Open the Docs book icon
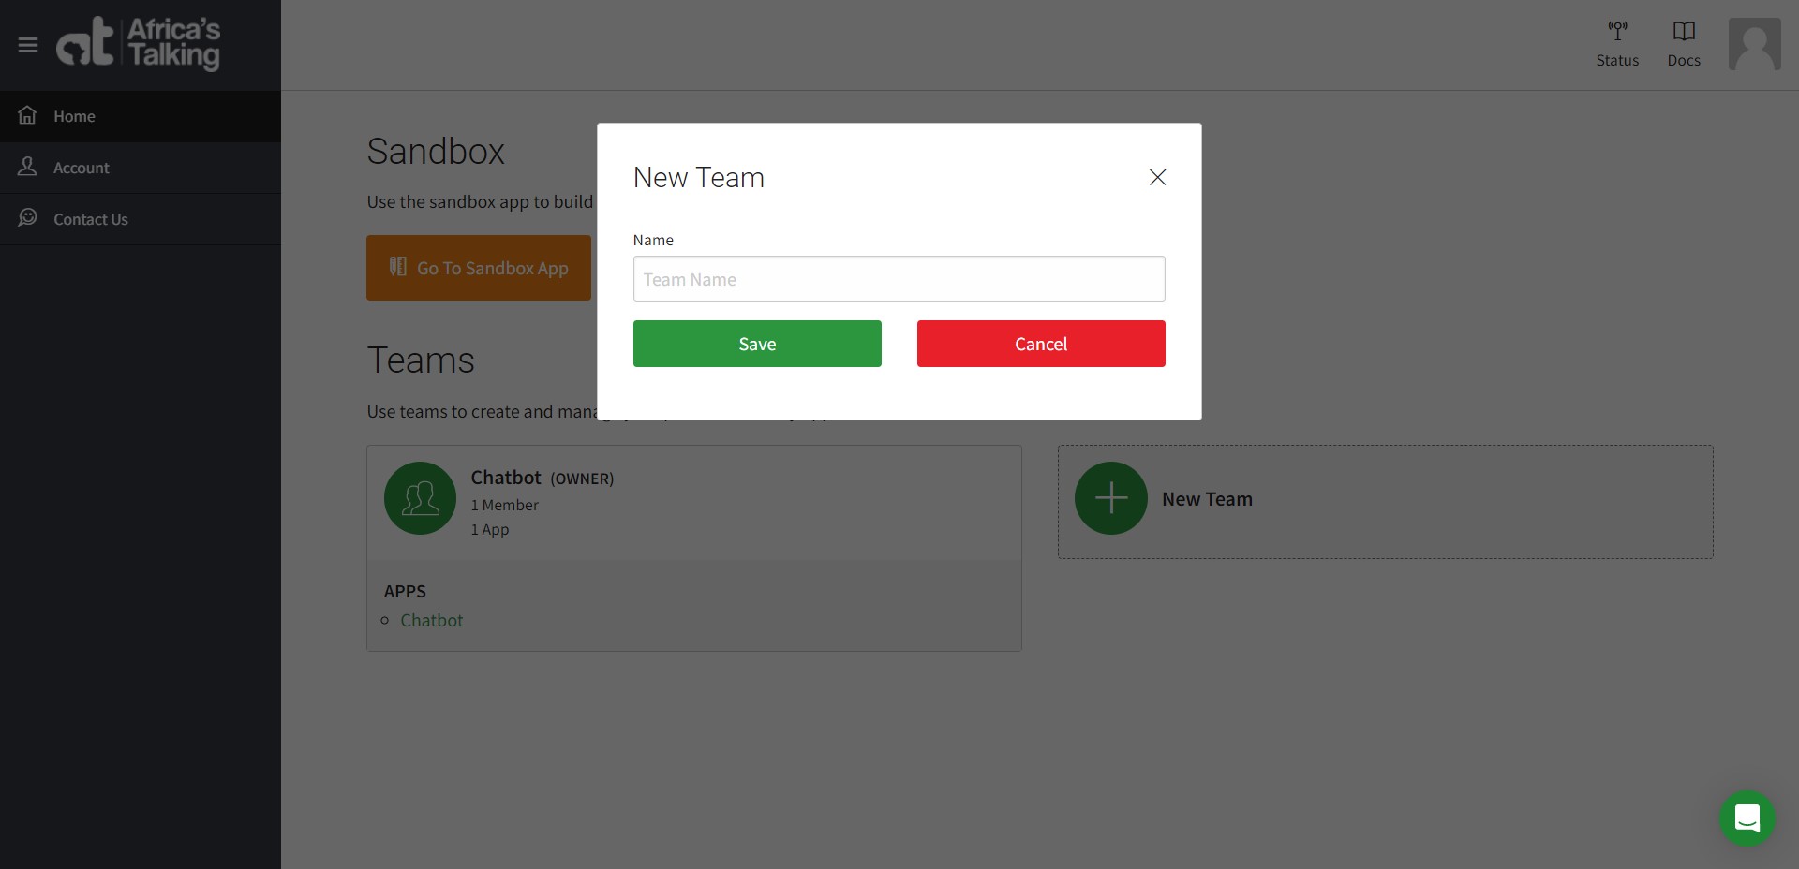The width and height of the screenshot is (1799, 869). point(1683,32)
